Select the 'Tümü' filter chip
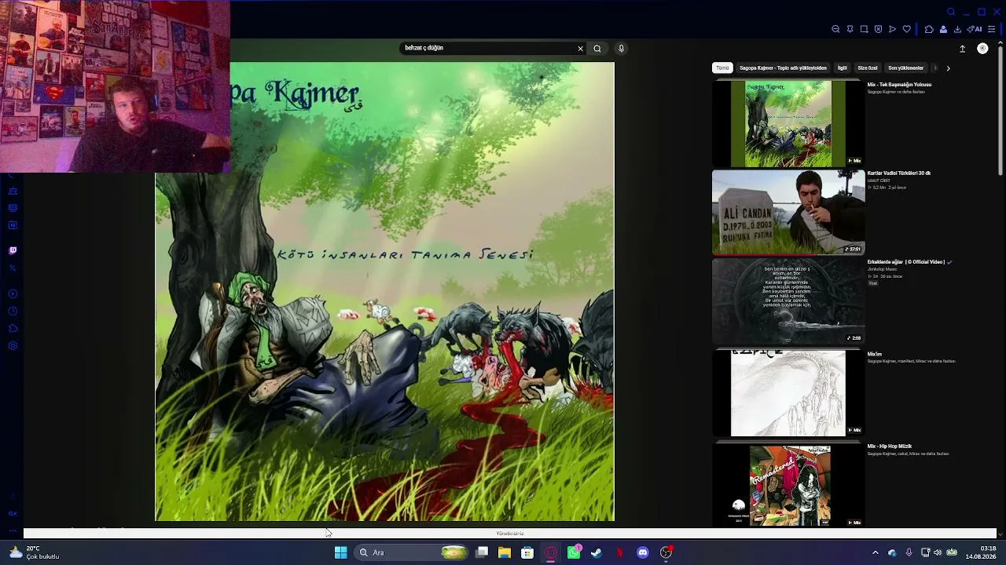 (x=722, y=68)
